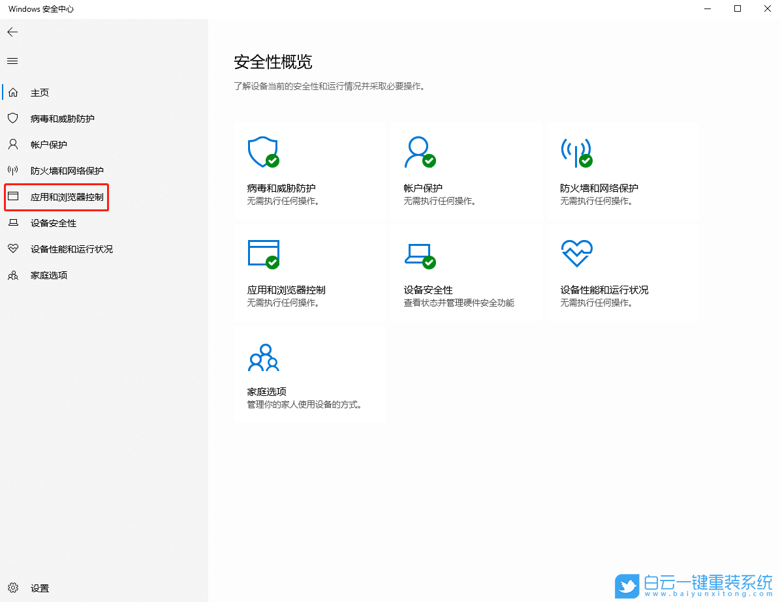The width and height of the screenshot is (780, 602).
Task: Collapse the navigation with hamburger menu
Action: [x=12, y=61]
